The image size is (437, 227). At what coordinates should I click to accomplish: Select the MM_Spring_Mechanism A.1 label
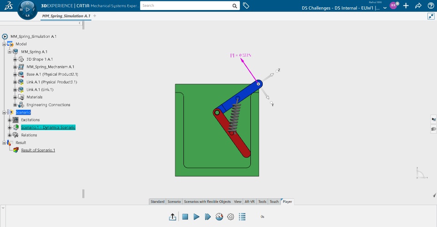[50, 67]
